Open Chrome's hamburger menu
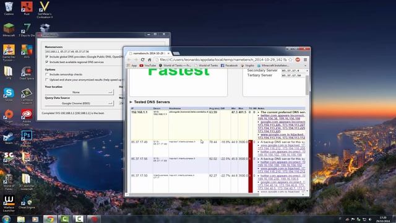The width and height of the screenshot is (396, 223). coord(305,59)
